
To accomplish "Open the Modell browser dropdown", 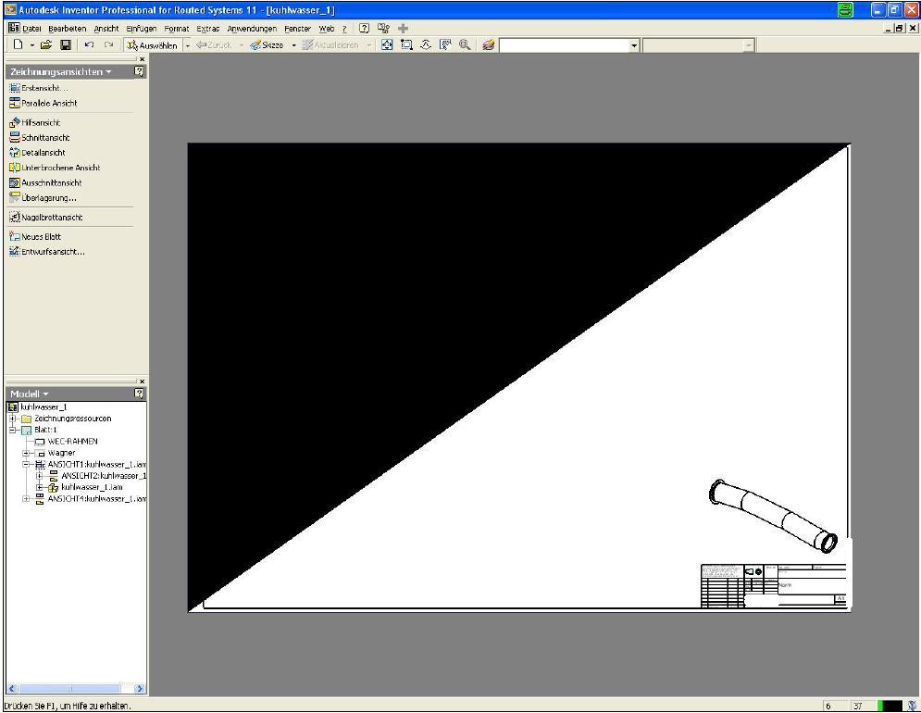I will pos(30,394).
